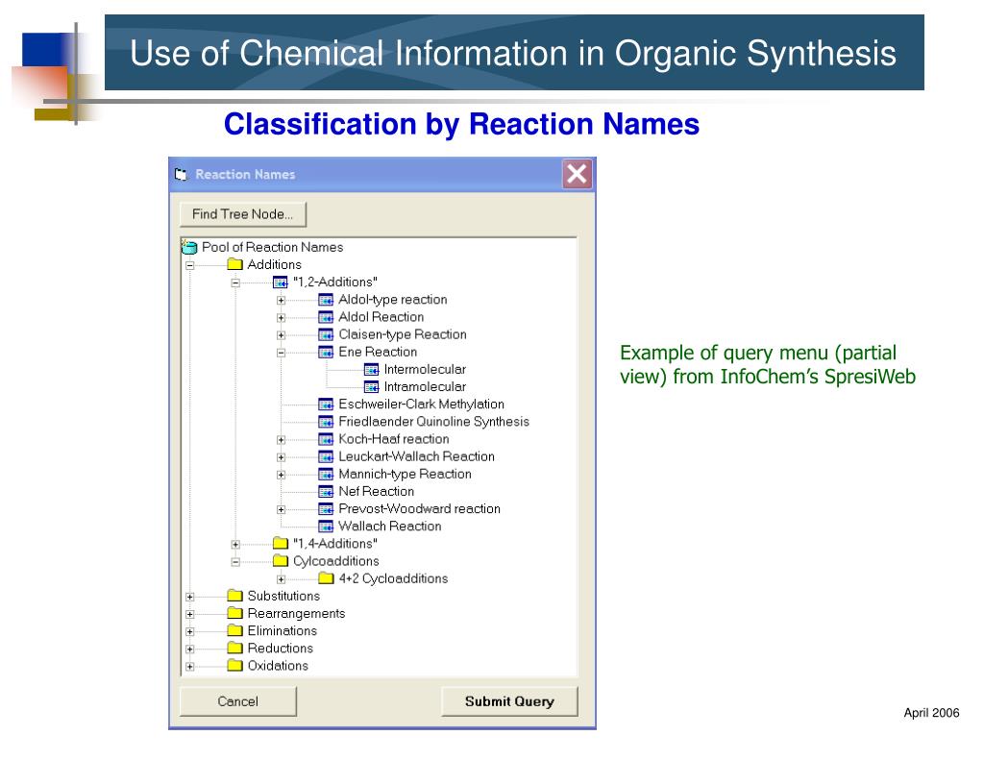Click the Mannich-type Reaction node icon
Image resolution: width=984 pixels, height=760 pixels.
tap(326, 474)
